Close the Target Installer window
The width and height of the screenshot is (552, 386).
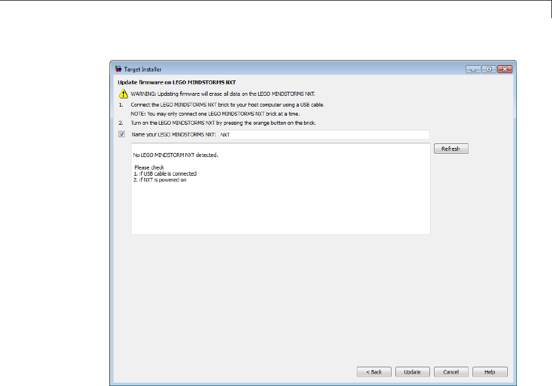pyautogui.click(x=505, y=69)
